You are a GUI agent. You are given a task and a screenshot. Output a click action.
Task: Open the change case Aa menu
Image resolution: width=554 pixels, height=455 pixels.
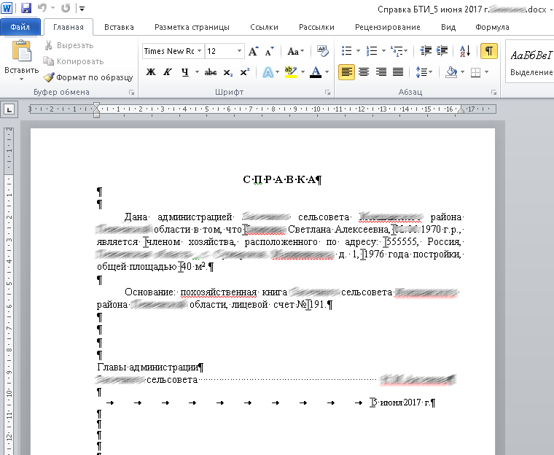click(x=295, y=51)
